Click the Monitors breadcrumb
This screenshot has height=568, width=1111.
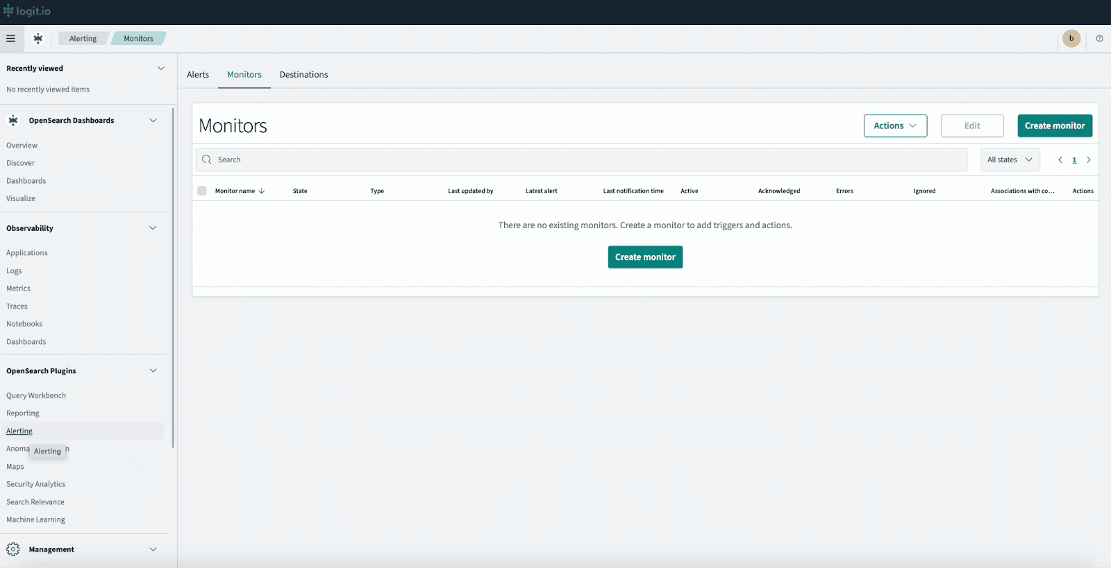click(x=139, y=39)
